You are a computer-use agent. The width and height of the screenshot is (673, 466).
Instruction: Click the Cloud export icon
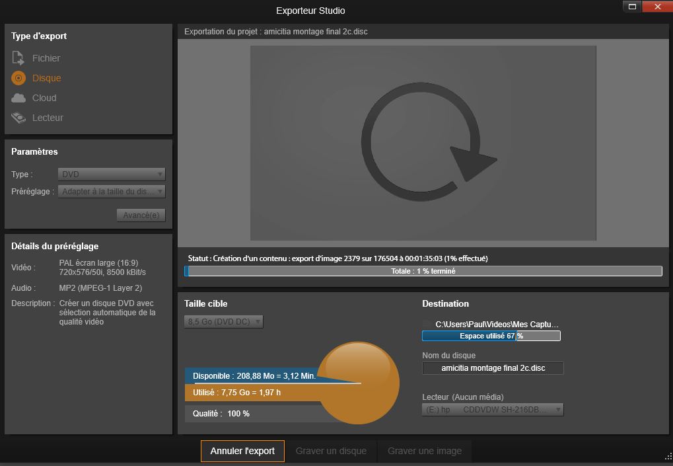tap(19, 98)
